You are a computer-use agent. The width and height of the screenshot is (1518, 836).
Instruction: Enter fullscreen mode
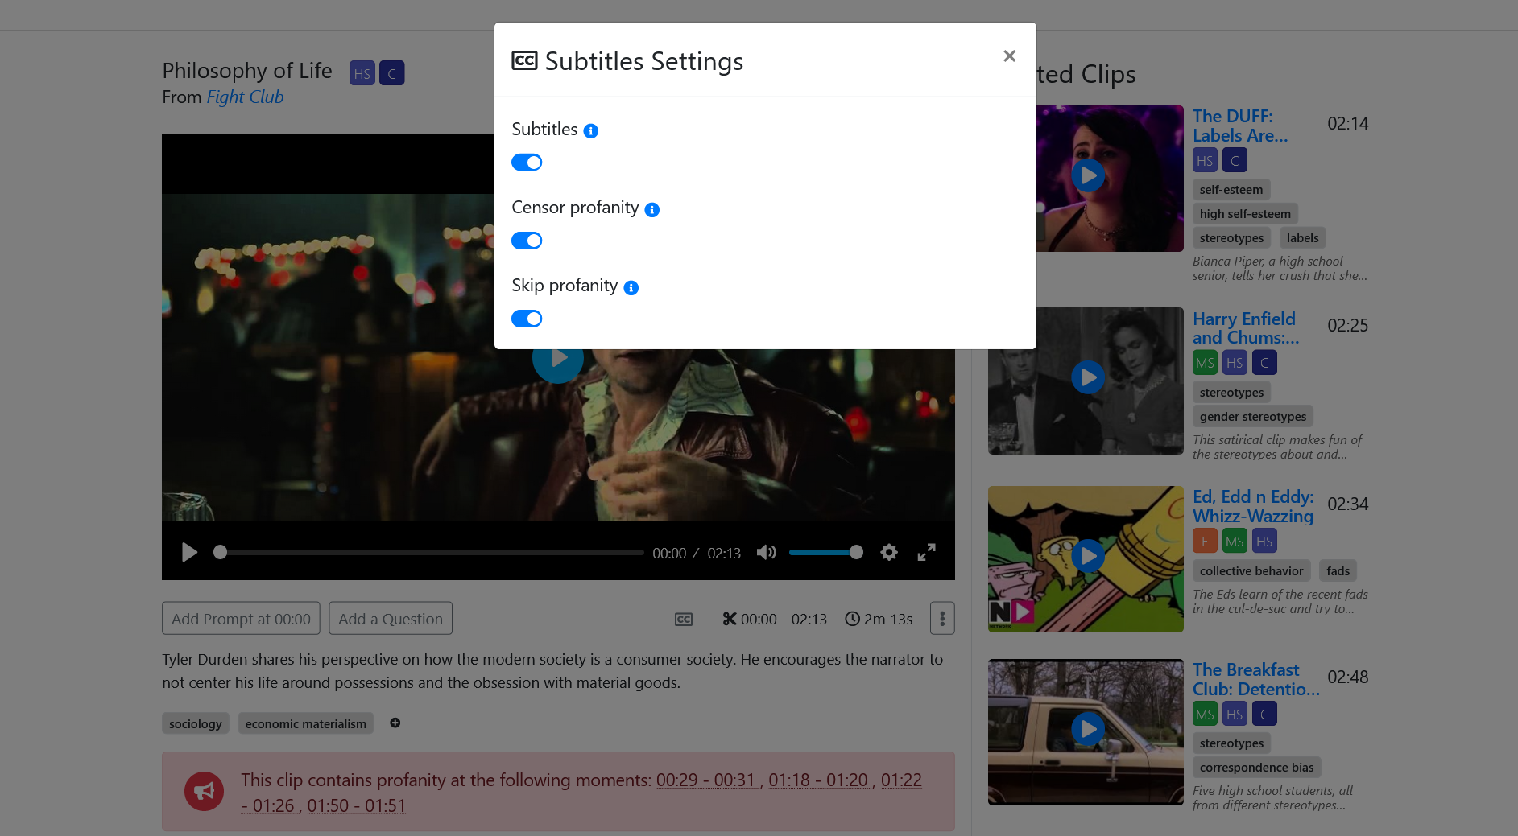pyautogui.click(x=926, y=552)
